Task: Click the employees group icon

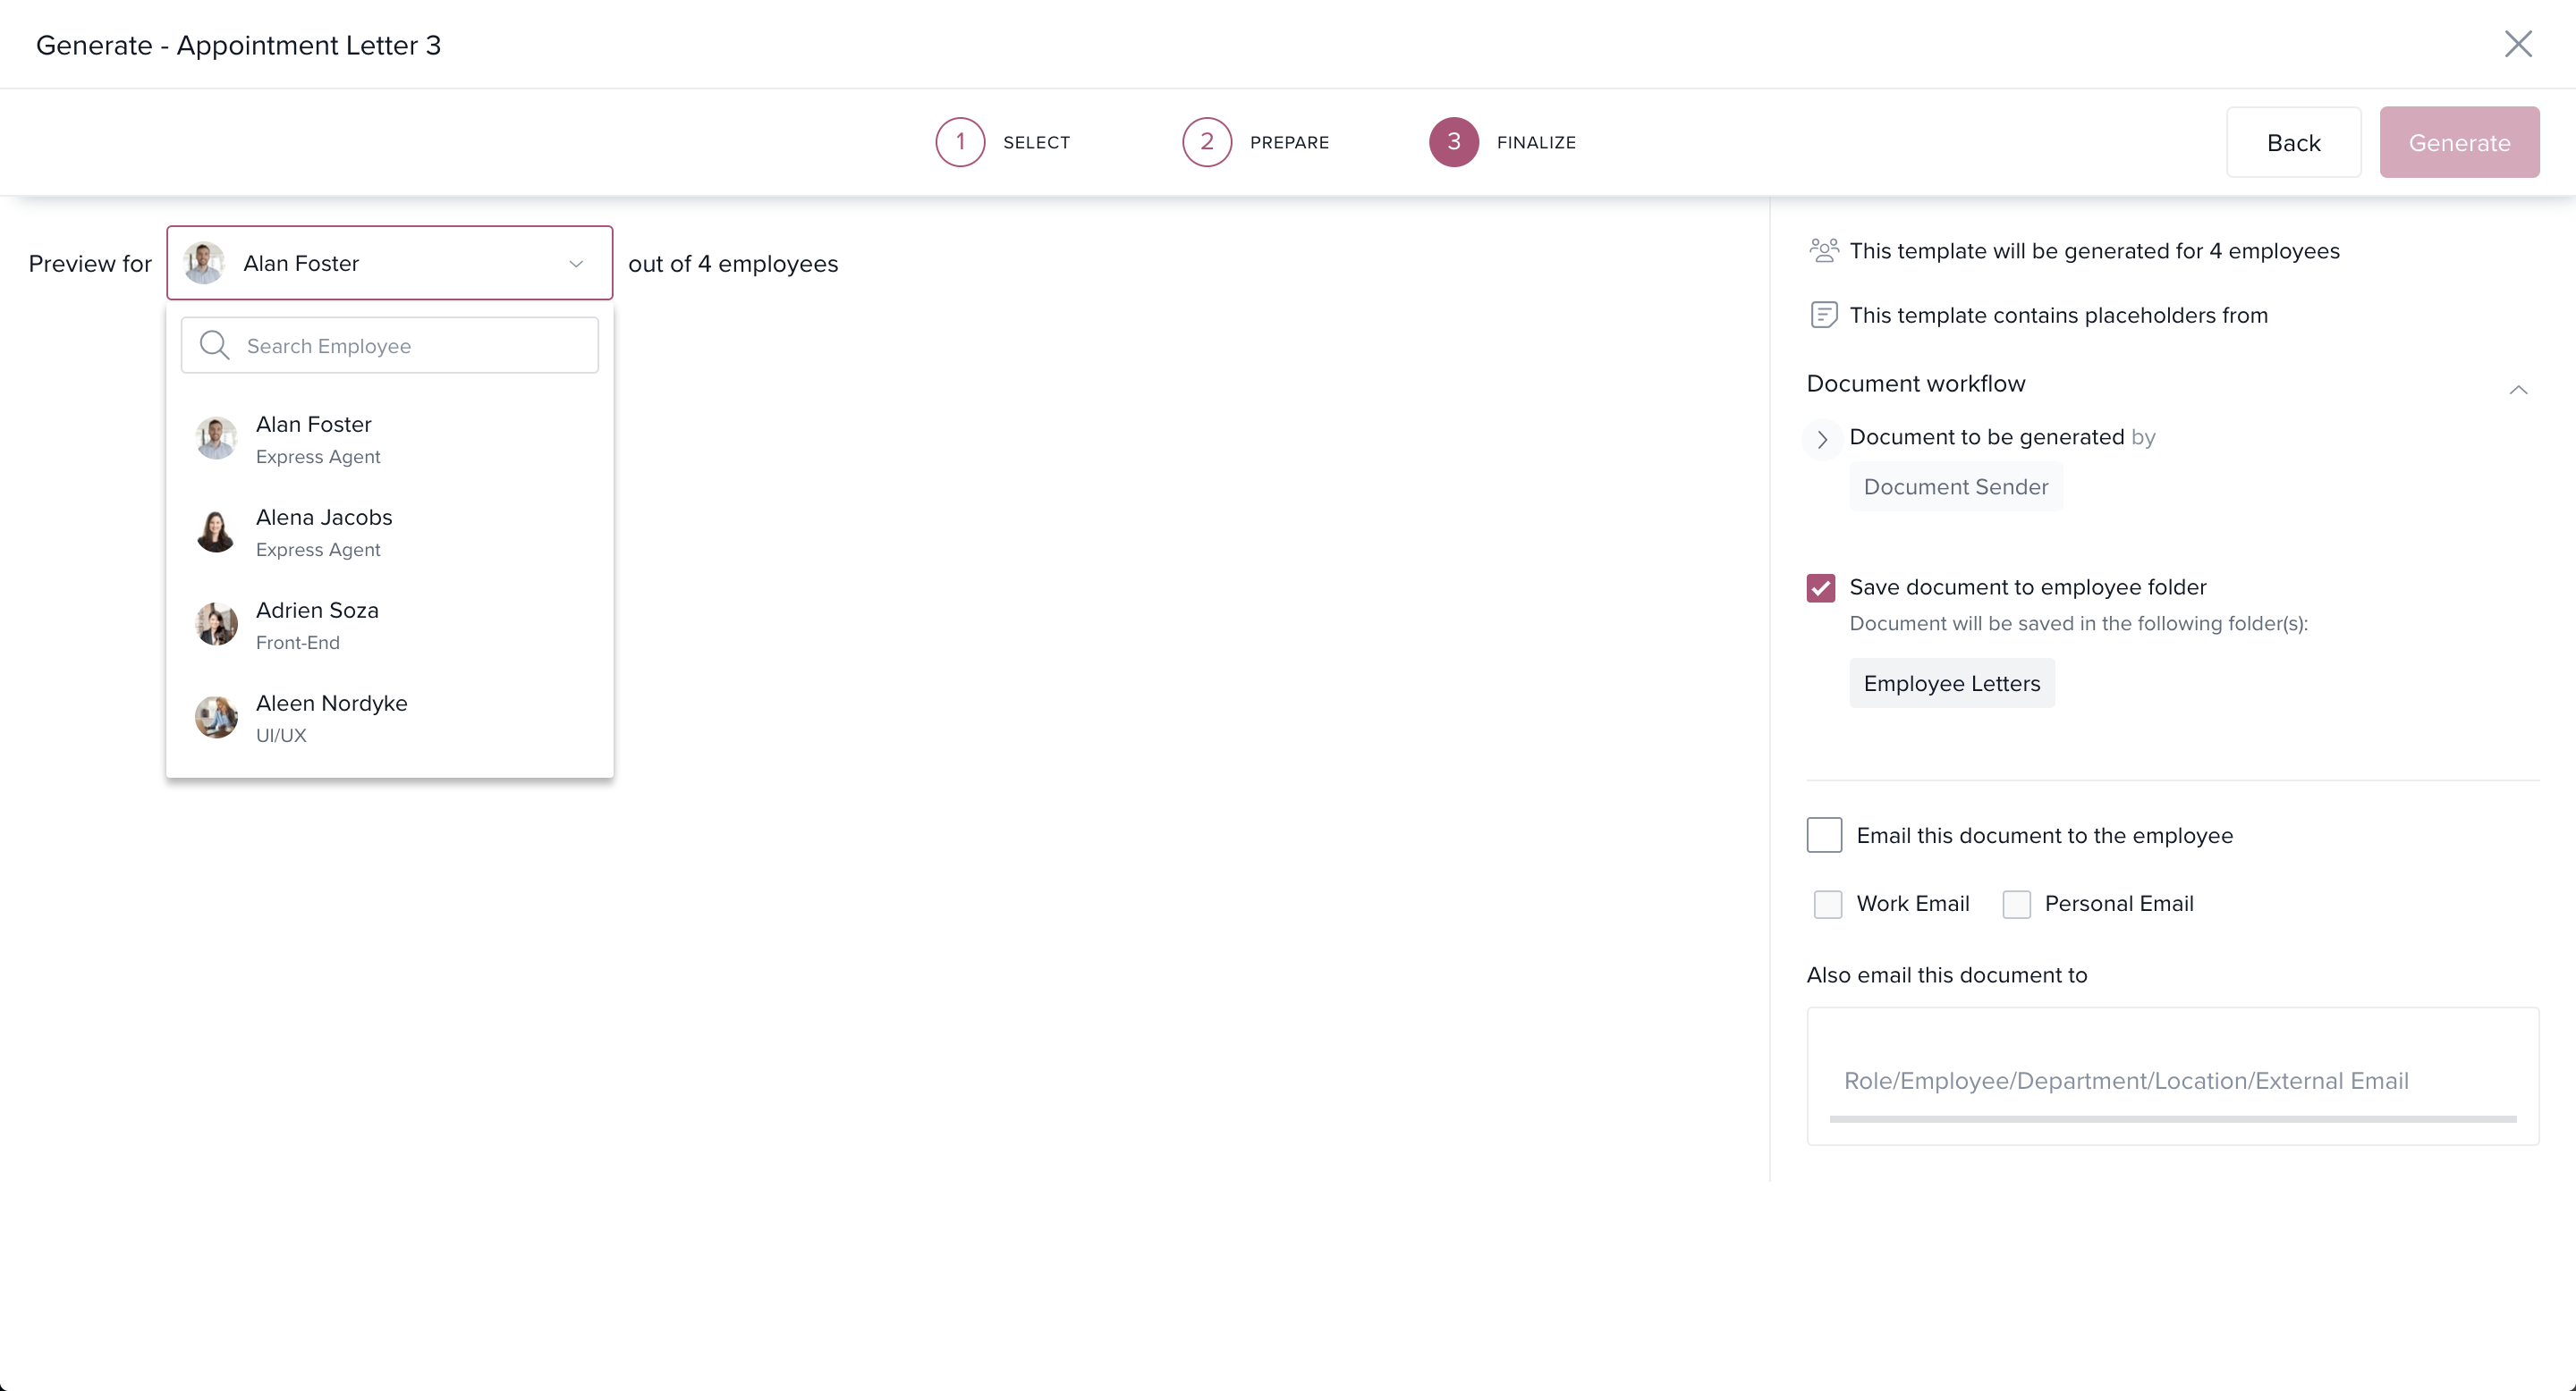Action: (x=1823, y=251)
